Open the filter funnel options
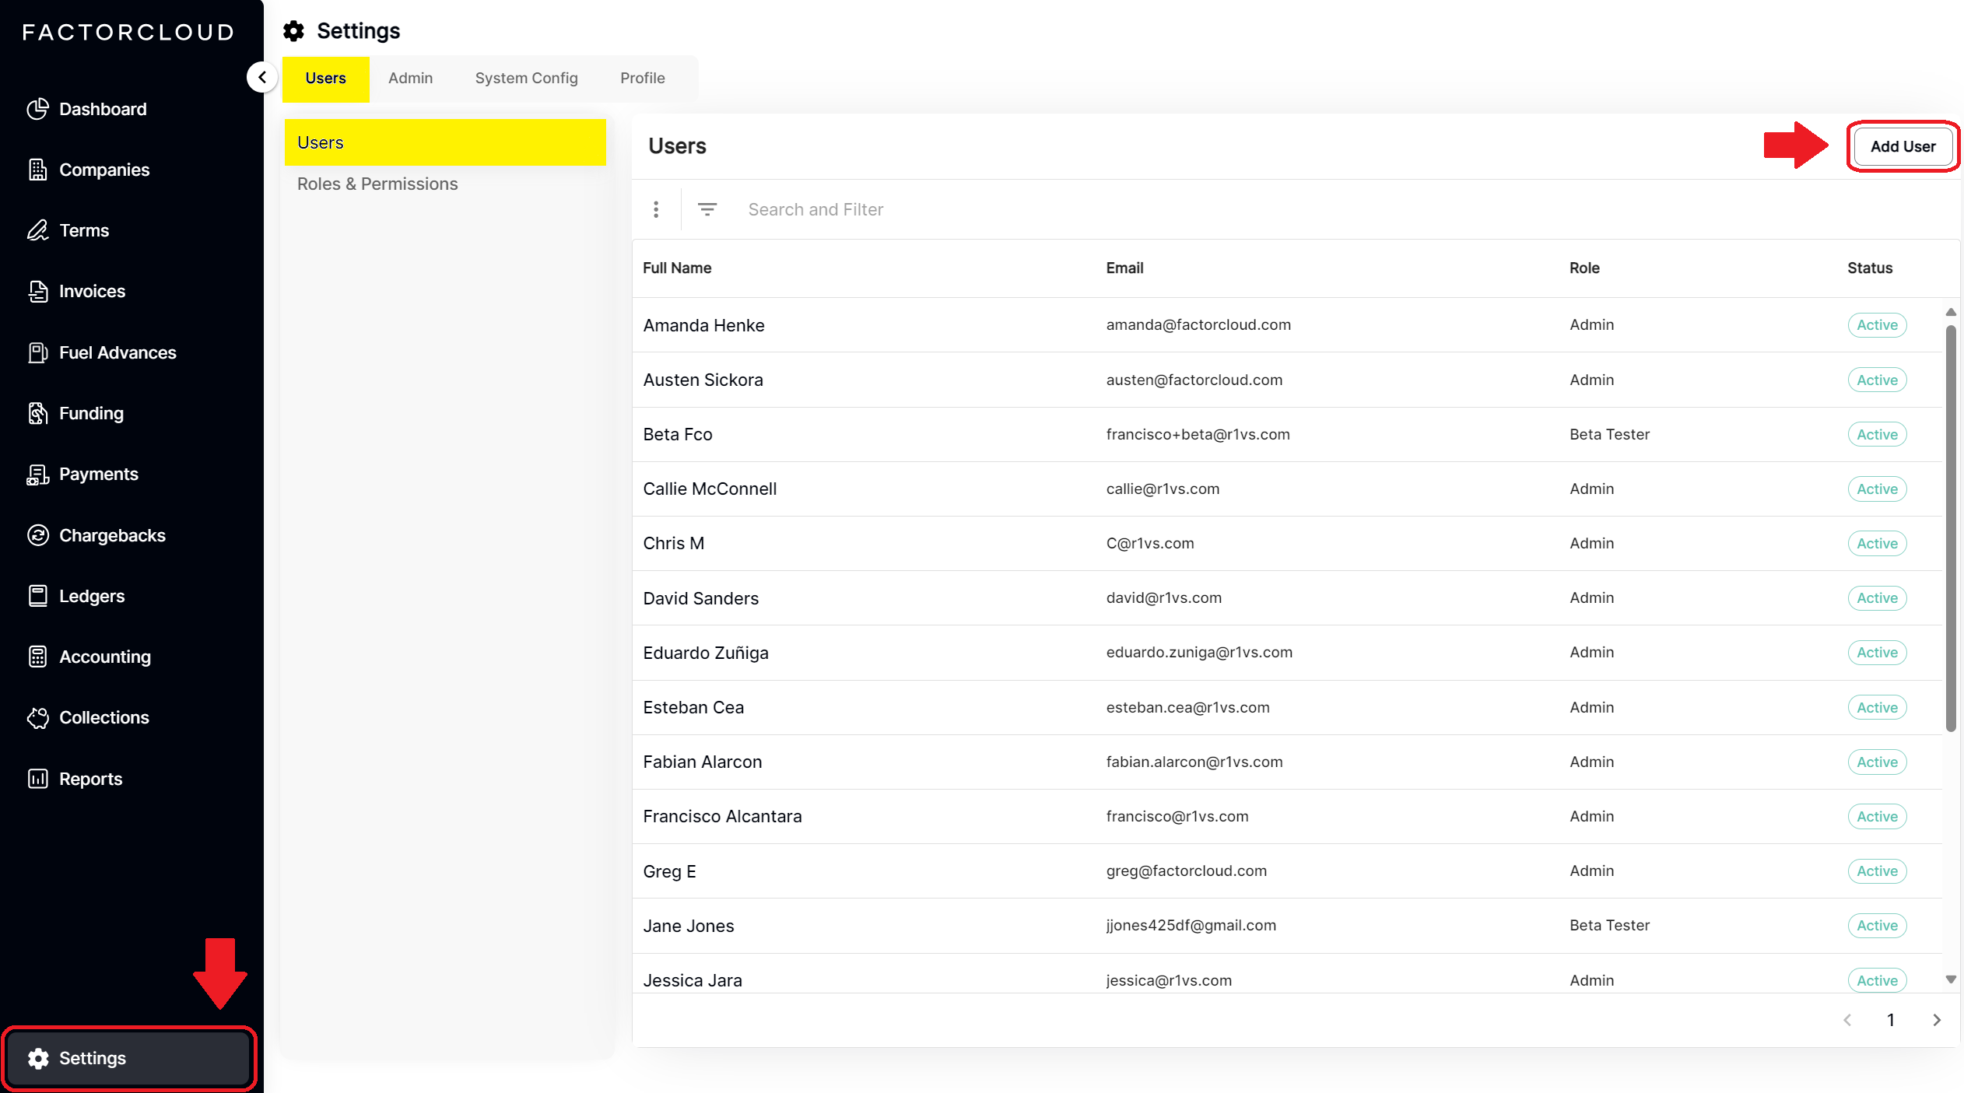 tap(707, 209)
